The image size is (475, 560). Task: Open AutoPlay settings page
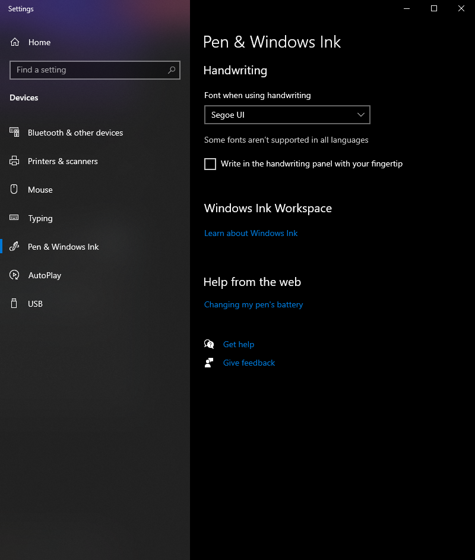click(95, 275)
